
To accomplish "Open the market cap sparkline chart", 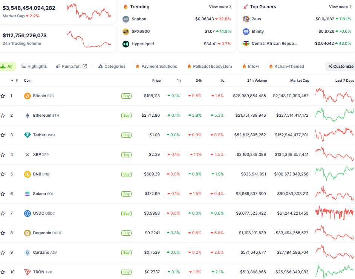I will click(89, 12).
